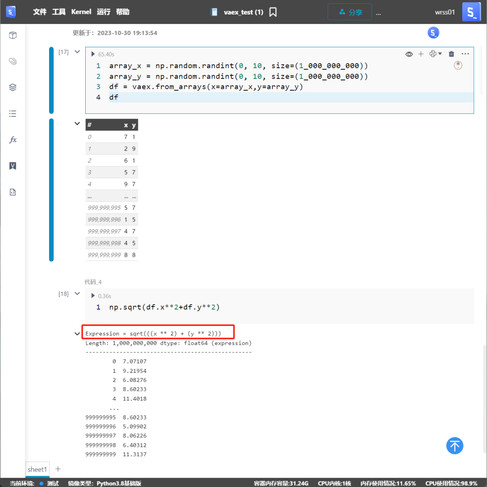Open the outline list panel in sidebar
Screen dimensions: 487x487
[x=13, y=113]
